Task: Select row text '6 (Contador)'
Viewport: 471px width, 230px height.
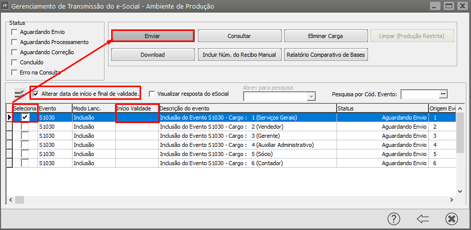Action: coord(267,163)
